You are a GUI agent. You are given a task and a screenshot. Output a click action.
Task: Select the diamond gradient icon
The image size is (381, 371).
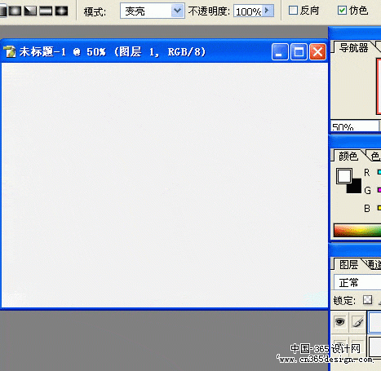click(x=61, y=11)
